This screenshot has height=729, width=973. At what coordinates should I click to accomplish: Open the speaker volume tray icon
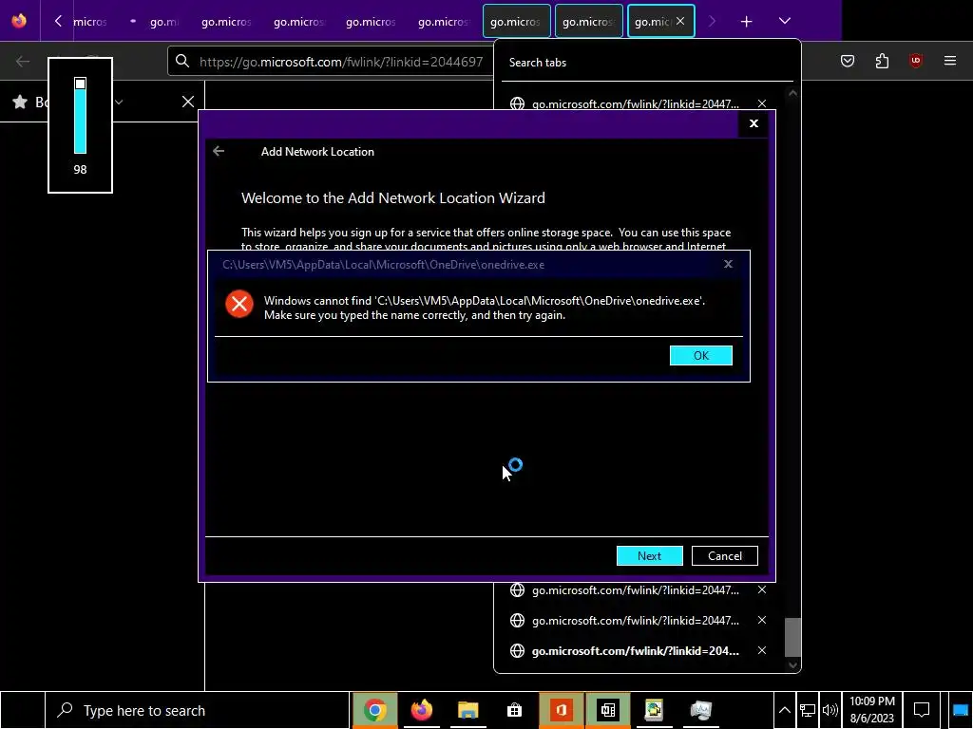point(830,710)
